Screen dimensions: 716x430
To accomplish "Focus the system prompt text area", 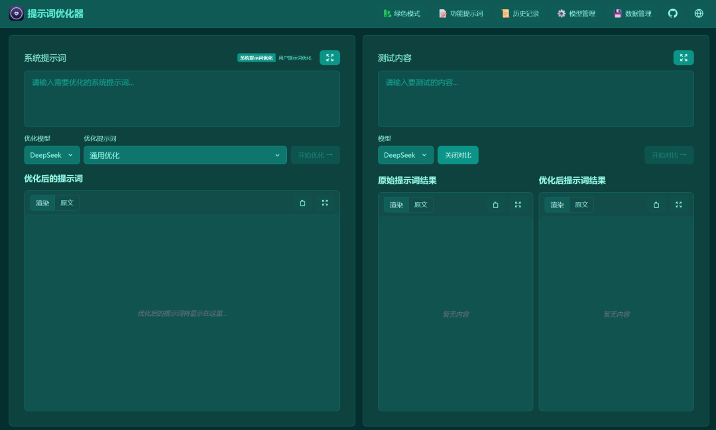I will click(x=182, y=99).
